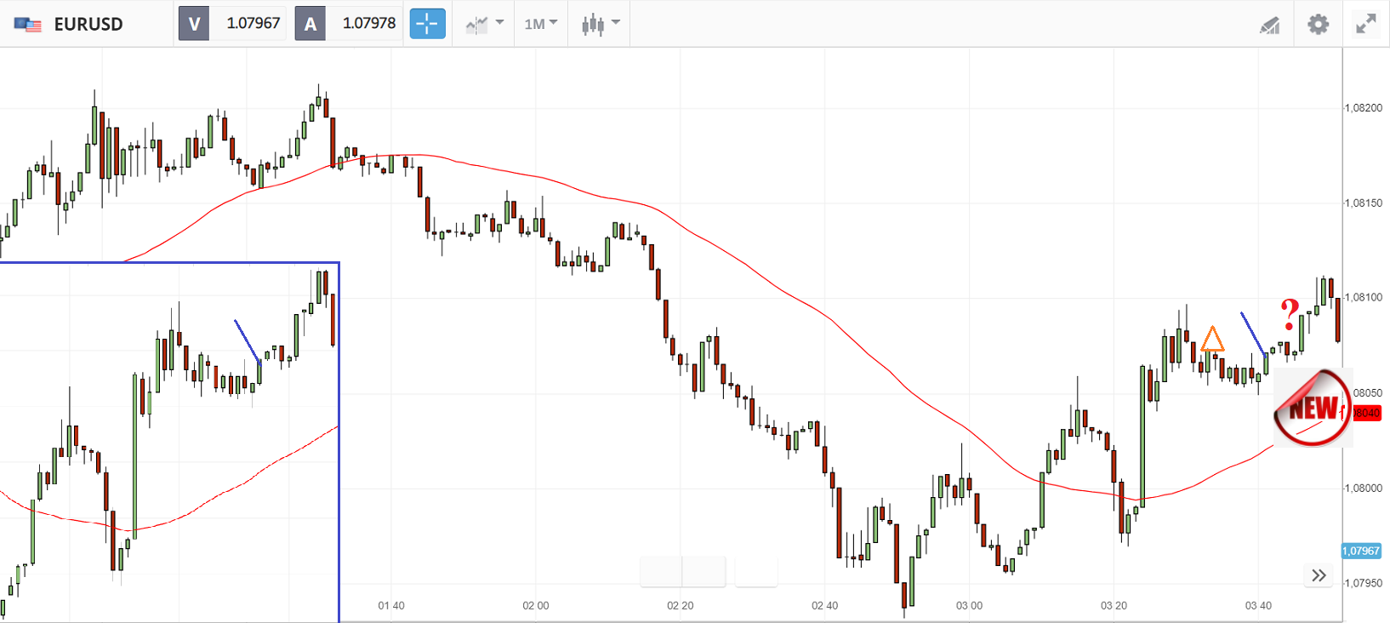Click the blue 1,07967 price axis label
The width and height of the screenshot is (1390, 623).
click(1361, 551)
